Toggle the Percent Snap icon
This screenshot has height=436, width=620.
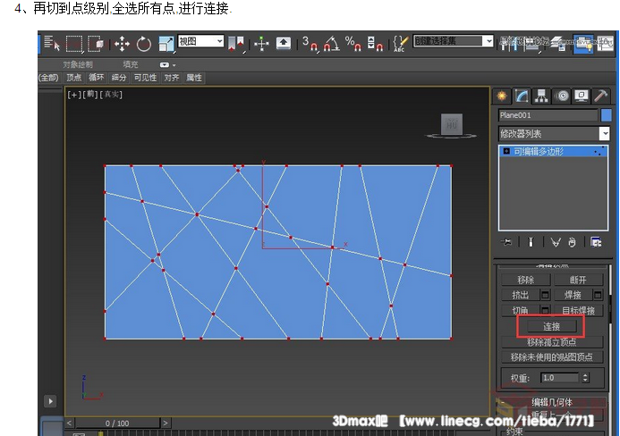352,44
